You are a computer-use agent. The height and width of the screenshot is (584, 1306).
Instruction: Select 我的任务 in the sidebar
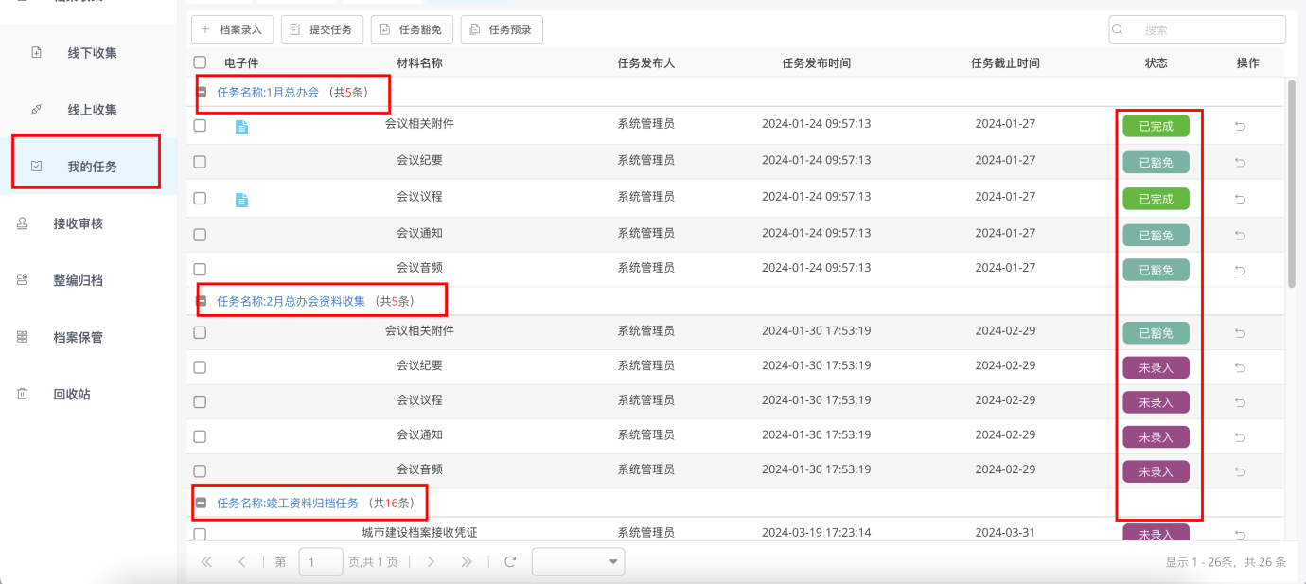92,167
